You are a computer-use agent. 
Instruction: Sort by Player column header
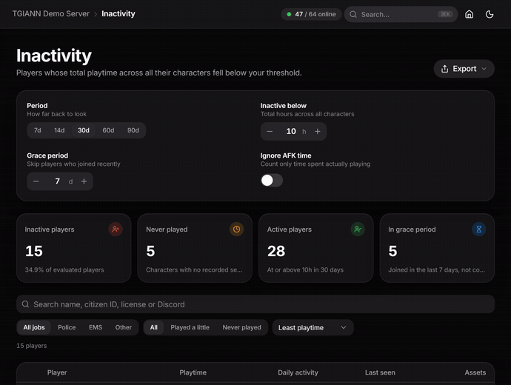tap(57, 372)
